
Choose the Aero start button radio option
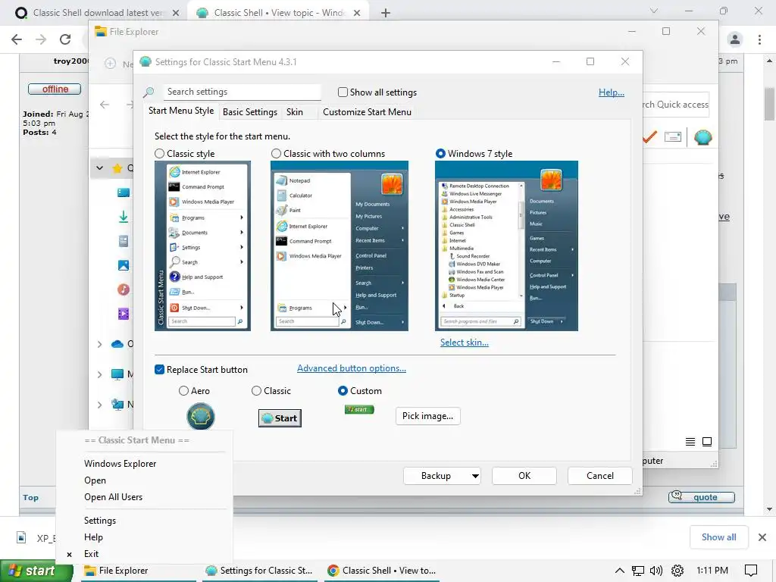[183, 391]
